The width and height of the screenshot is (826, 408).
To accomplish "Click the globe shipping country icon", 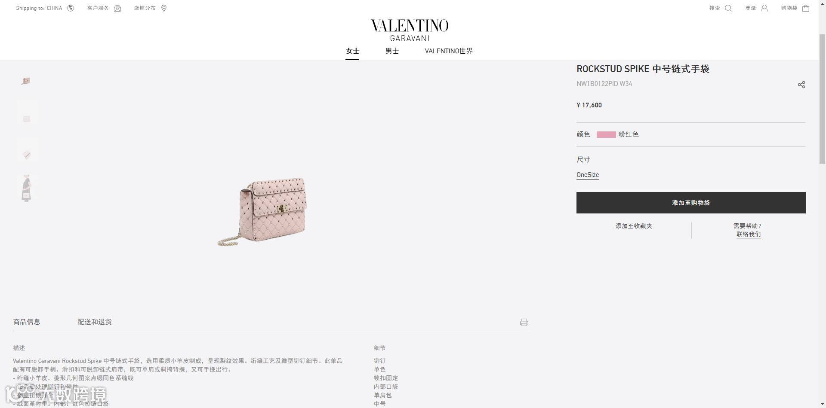I will pos(71,8).
